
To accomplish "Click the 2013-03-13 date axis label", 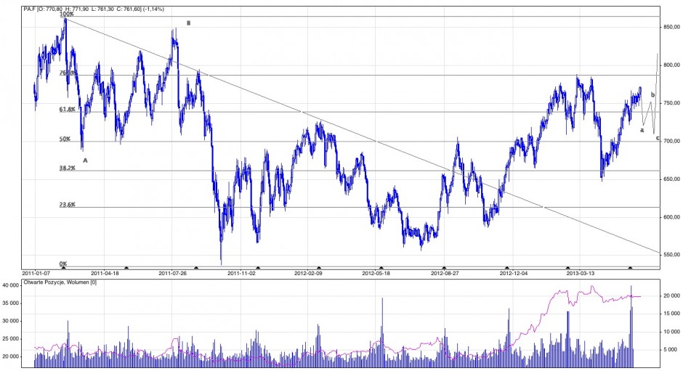I will [581, 274].
